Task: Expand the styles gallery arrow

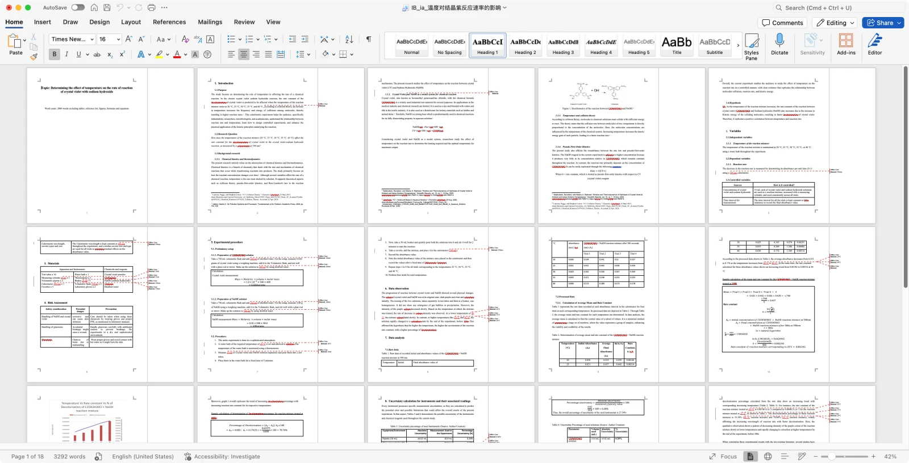Action: tap(738, 45)
